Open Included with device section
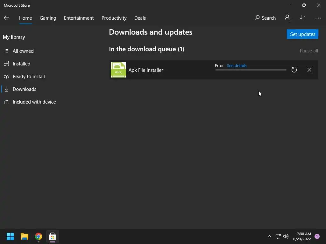This screenshot has height=244, width=326. click(34, 102)
